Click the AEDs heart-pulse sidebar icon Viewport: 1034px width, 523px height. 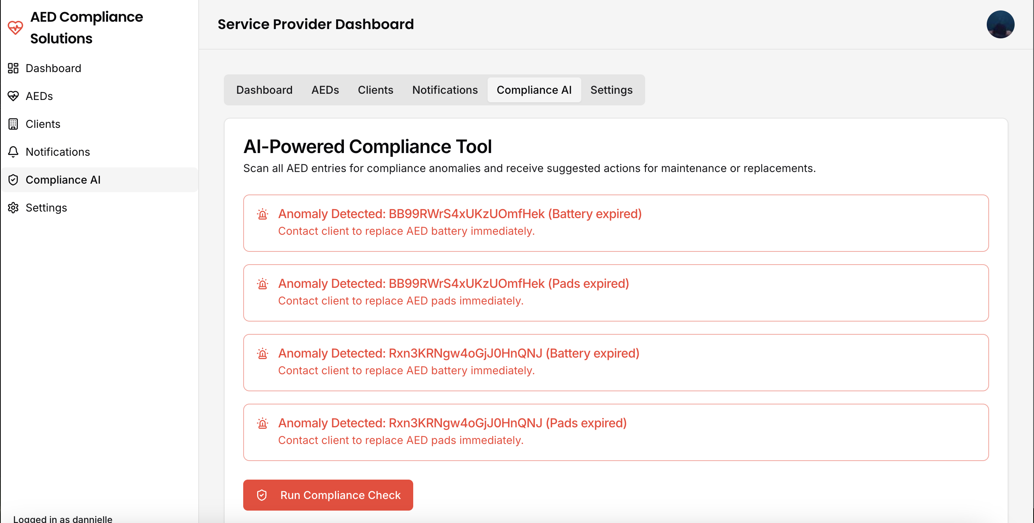tap(13, 96)
